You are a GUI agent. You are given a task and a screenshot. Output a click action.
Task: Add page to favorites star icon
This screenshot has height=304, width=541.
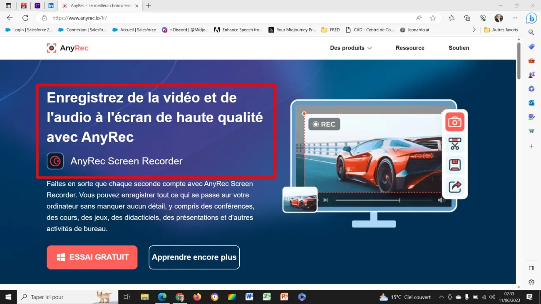(433, 18)
